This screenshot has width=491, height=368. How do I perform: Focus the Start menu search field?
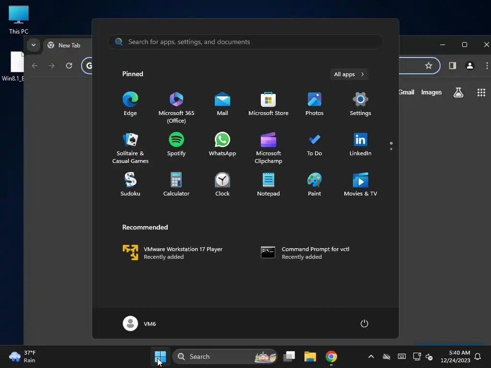245,42
